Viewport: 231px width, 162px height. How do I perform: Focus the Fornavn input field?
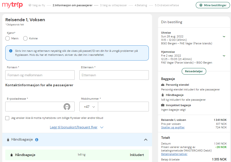pos(40,75)
